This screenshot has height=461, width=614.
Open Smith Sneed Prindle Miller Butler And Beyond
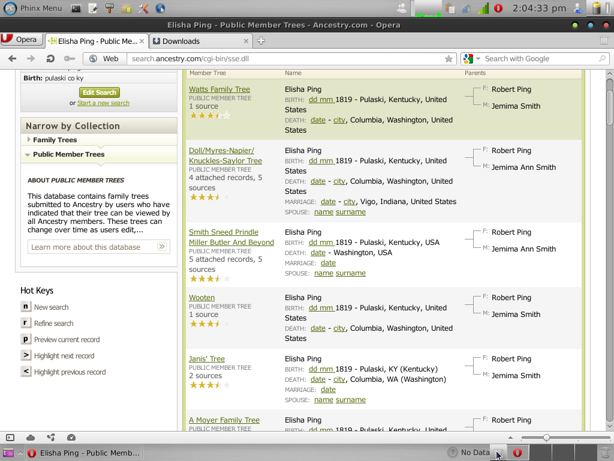pos(231,237)
